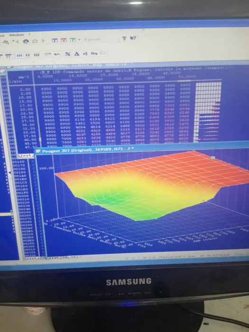Click the question mark help icon

[x=124, y=38]
